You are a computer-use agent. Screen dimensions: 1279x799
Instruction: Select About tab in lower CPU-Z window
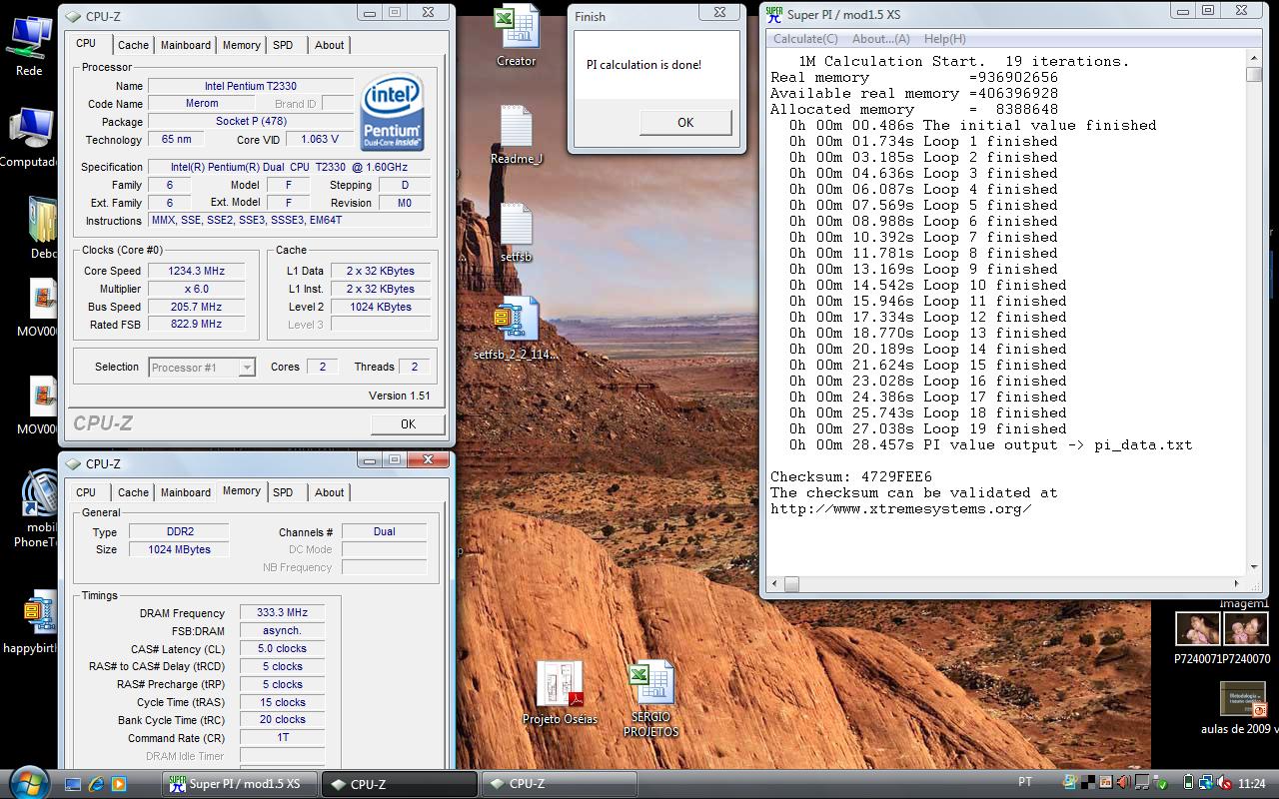coord(330,492)
